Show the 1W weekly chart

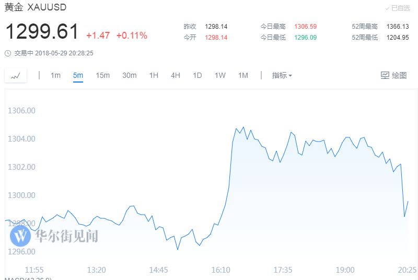(220, 75)
